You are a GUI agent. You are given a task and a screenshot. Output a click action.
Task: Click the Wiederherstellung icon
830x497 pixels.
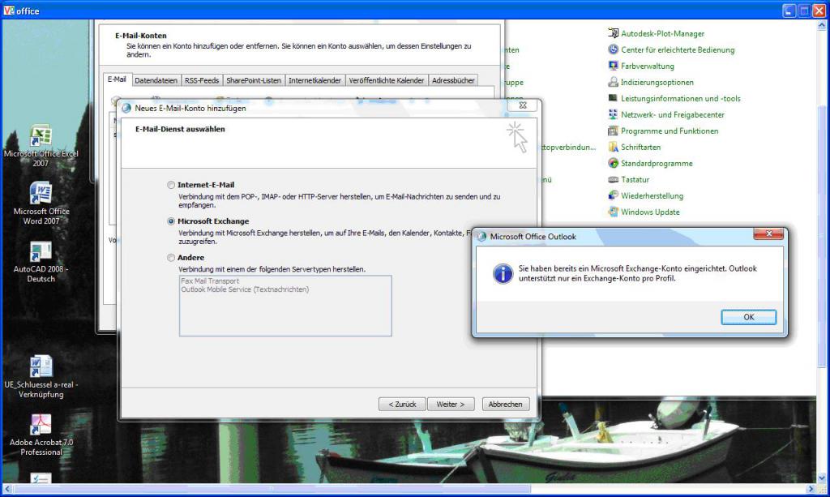tap(613, 196)
